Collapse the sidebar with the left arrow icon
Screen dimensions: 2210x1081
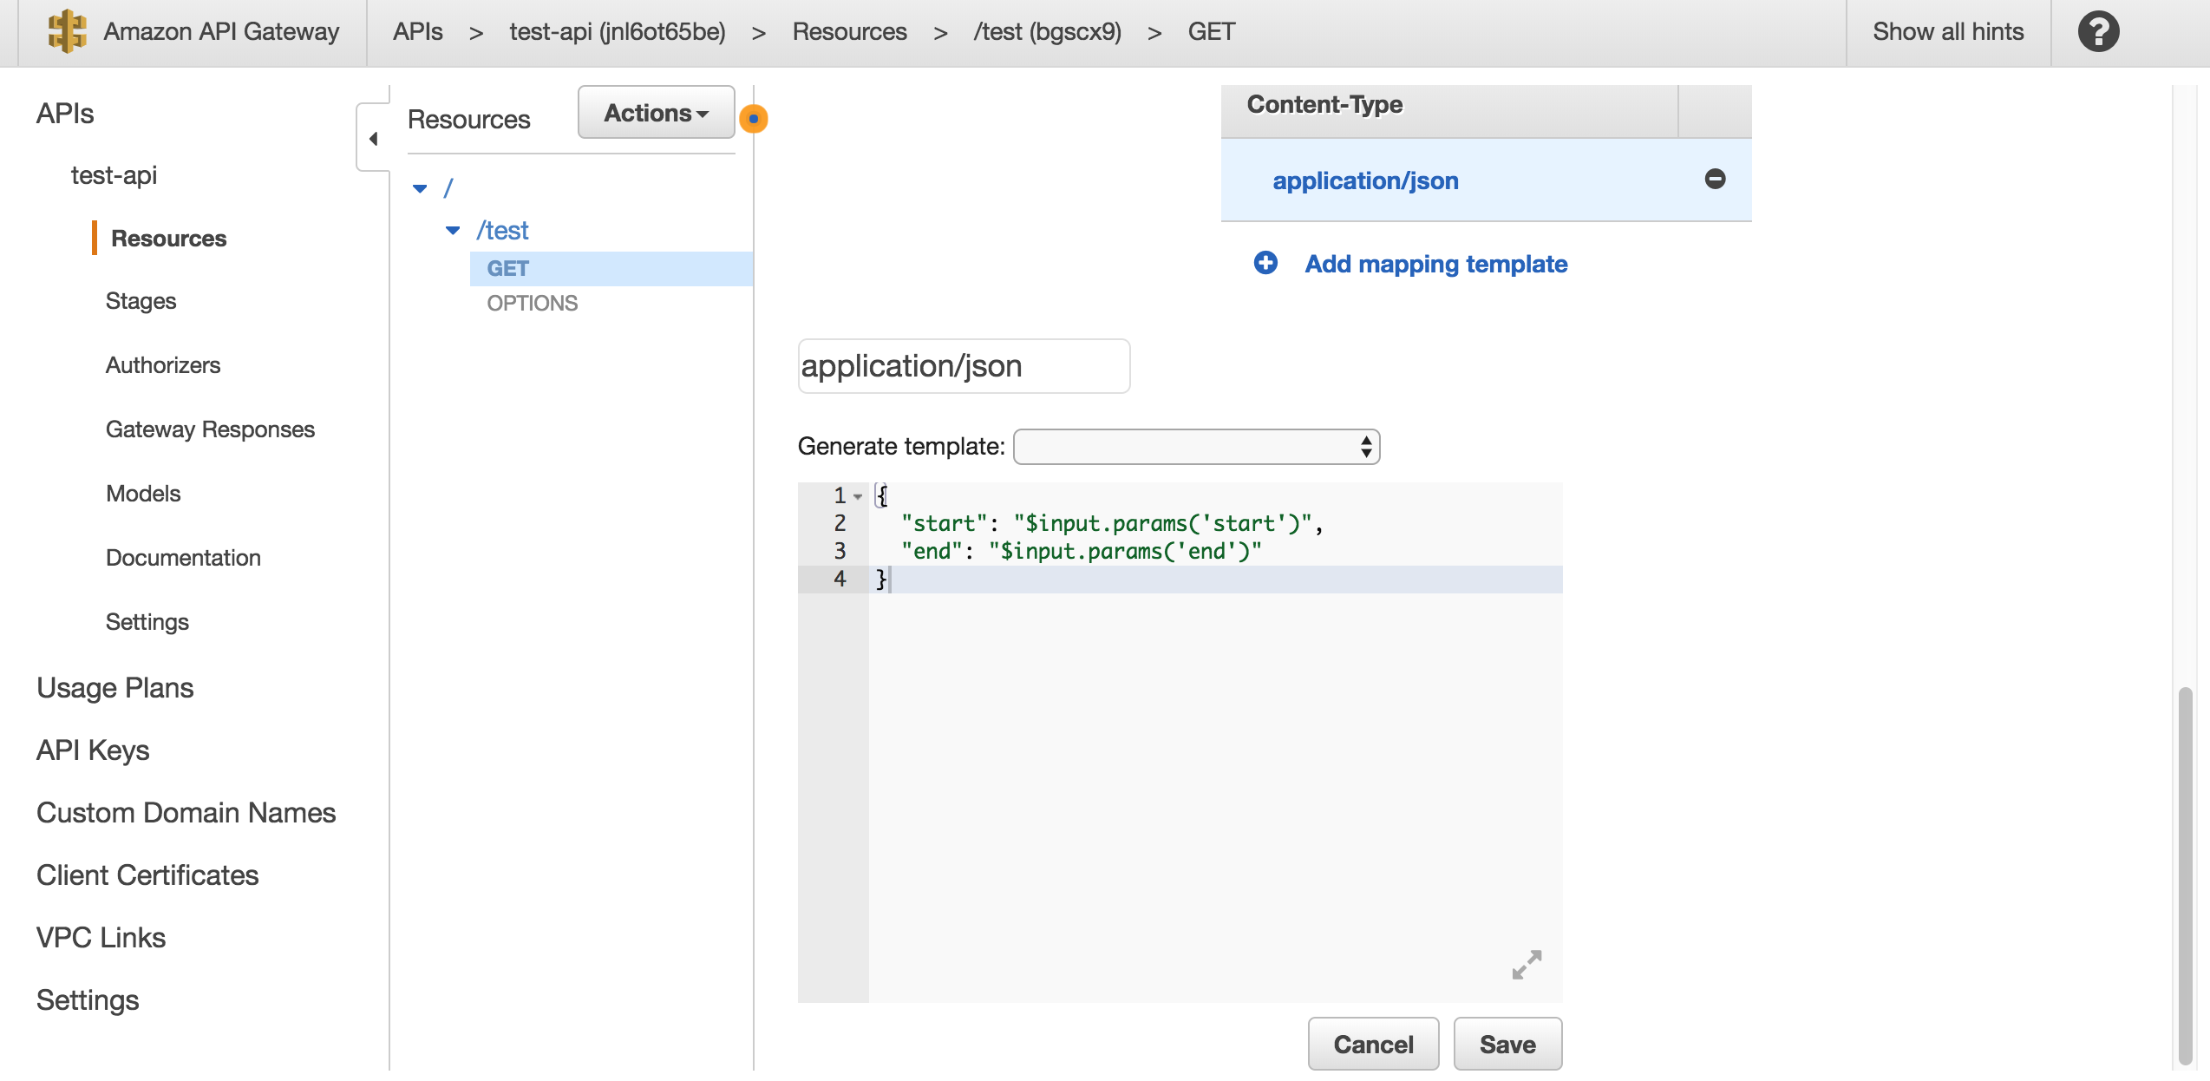click(373, 138)
